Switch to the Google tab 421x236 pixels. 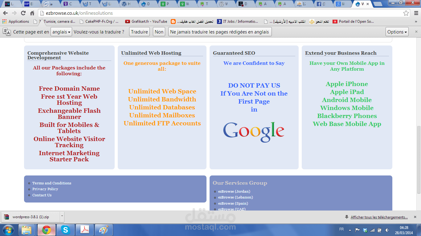click(x=342, y=4)
